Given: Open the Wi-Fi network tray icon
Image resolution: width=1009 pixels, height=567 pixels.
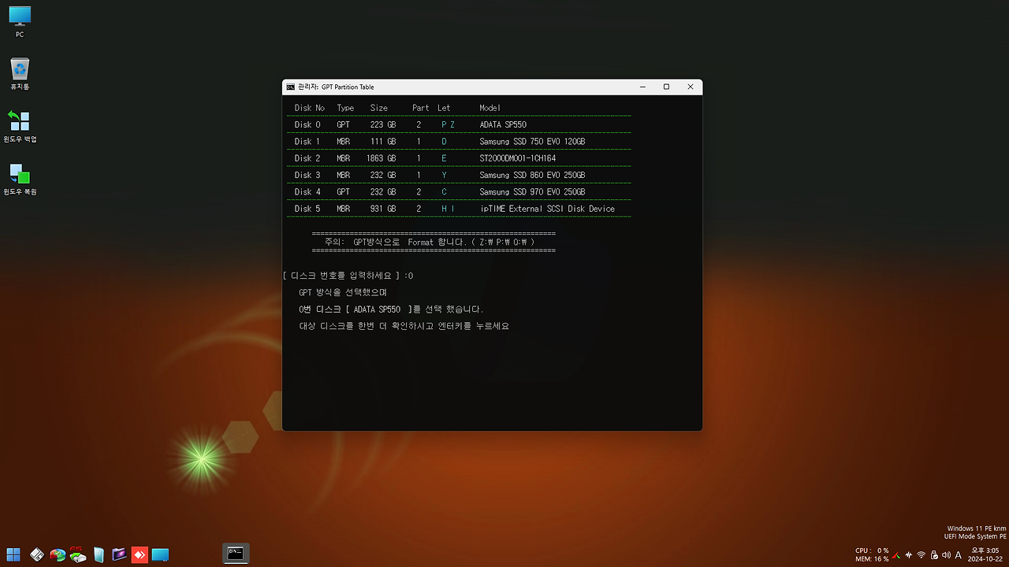Looking at the screenshot, I should pyautogui.click(x=922, y=554).
